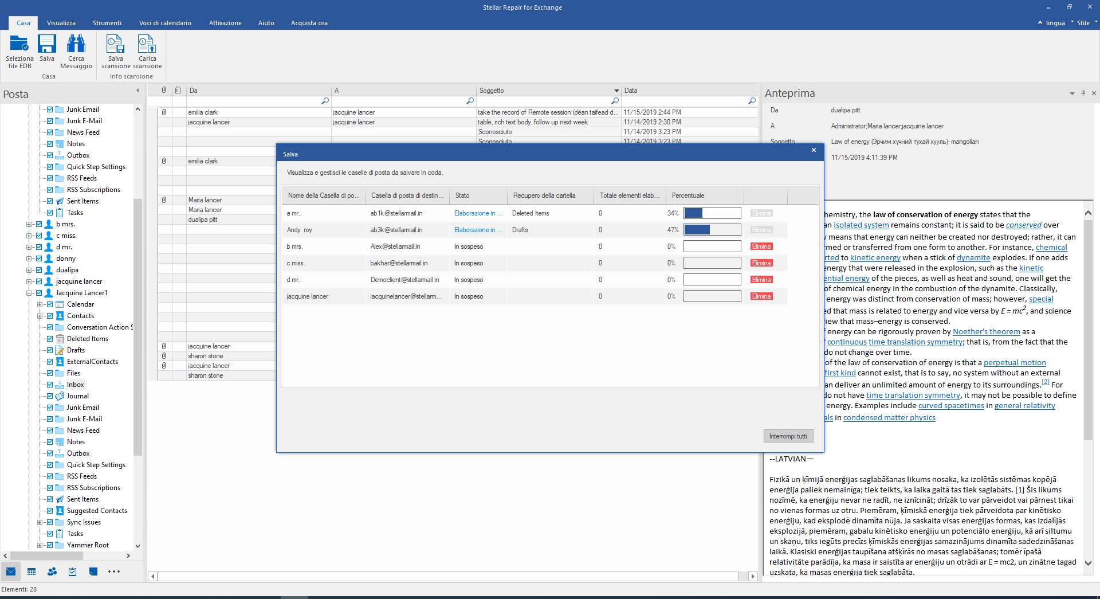
Task: Open the calendar view icon in bottom bar
Action: click(32, 571)
